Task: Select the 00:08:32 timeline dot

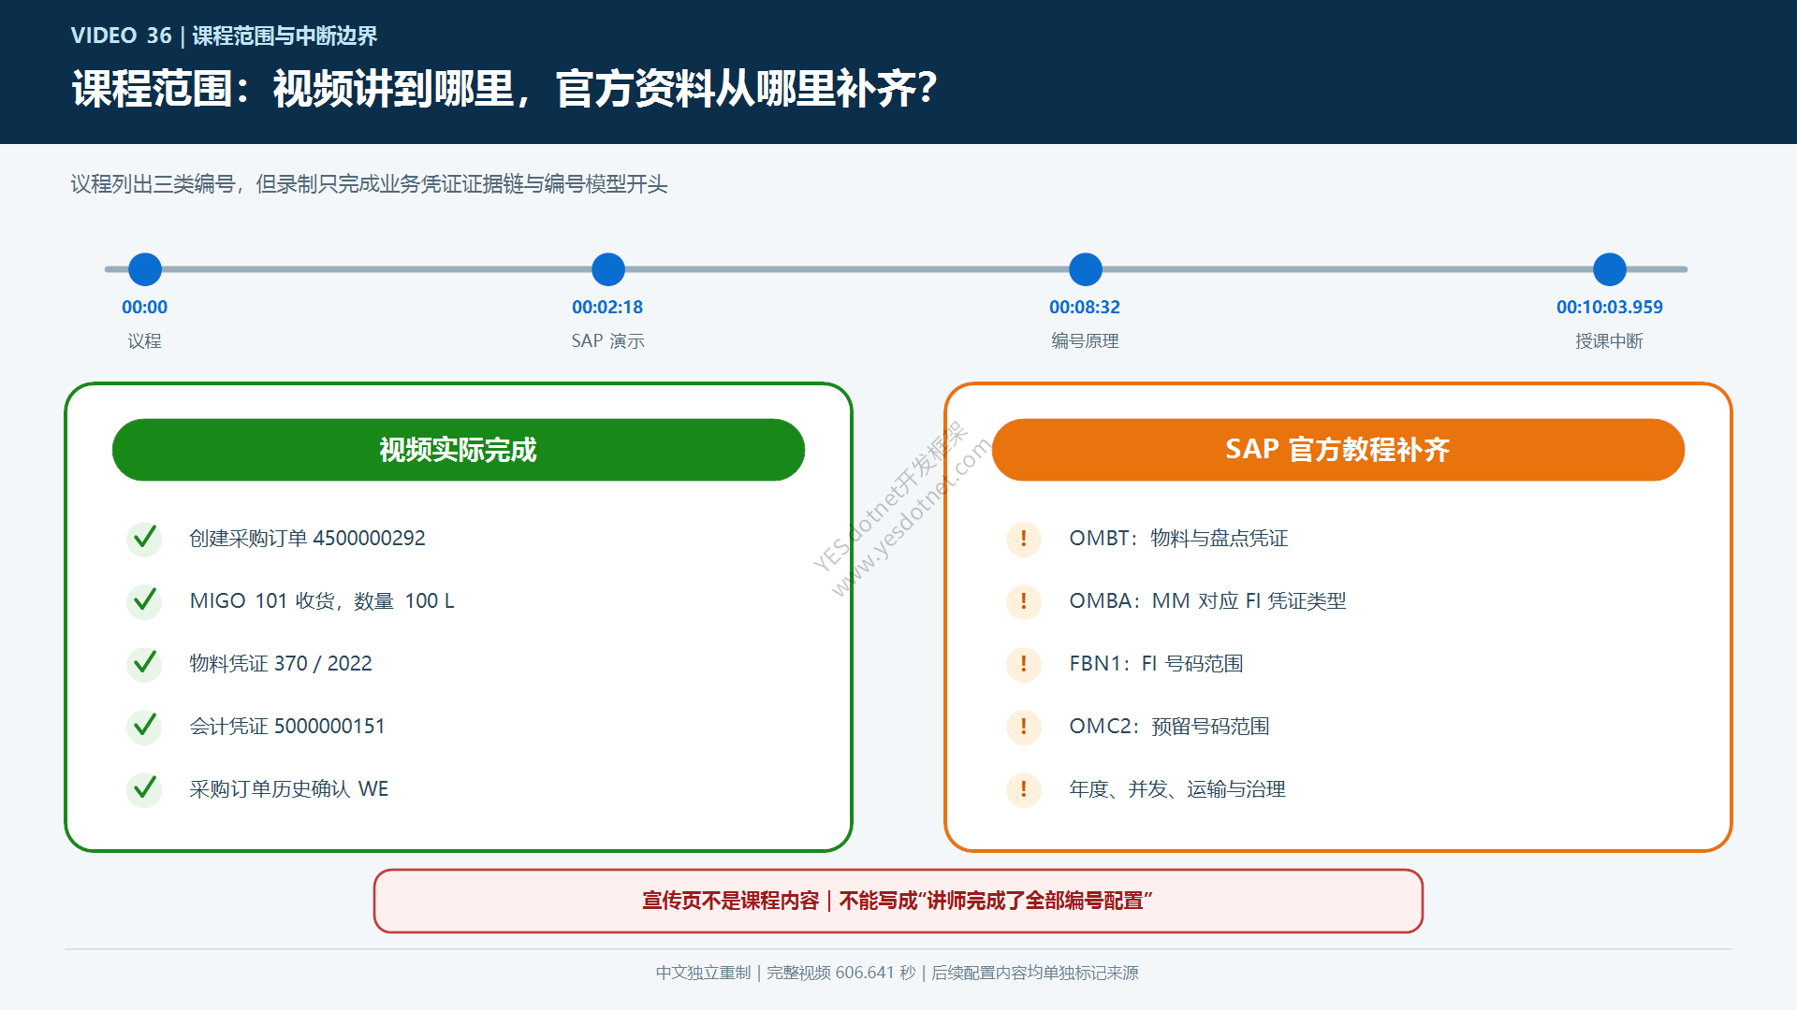Action: point(1086,269)
